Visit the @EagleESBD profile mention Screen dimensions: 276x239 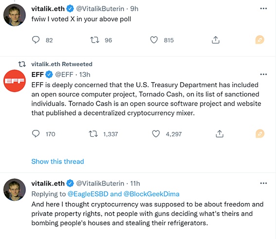point(88,194)
